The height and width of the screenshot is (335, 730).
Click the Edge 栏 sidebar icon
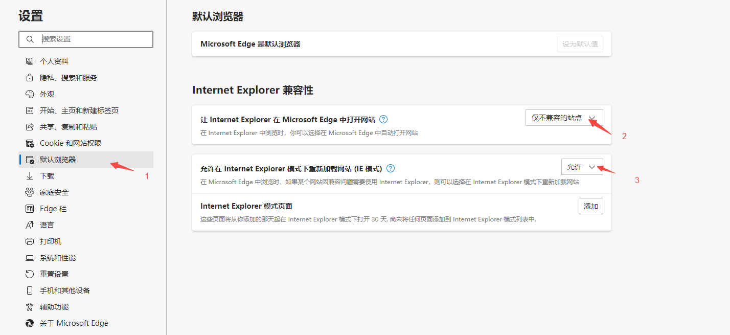coord(29,208)
